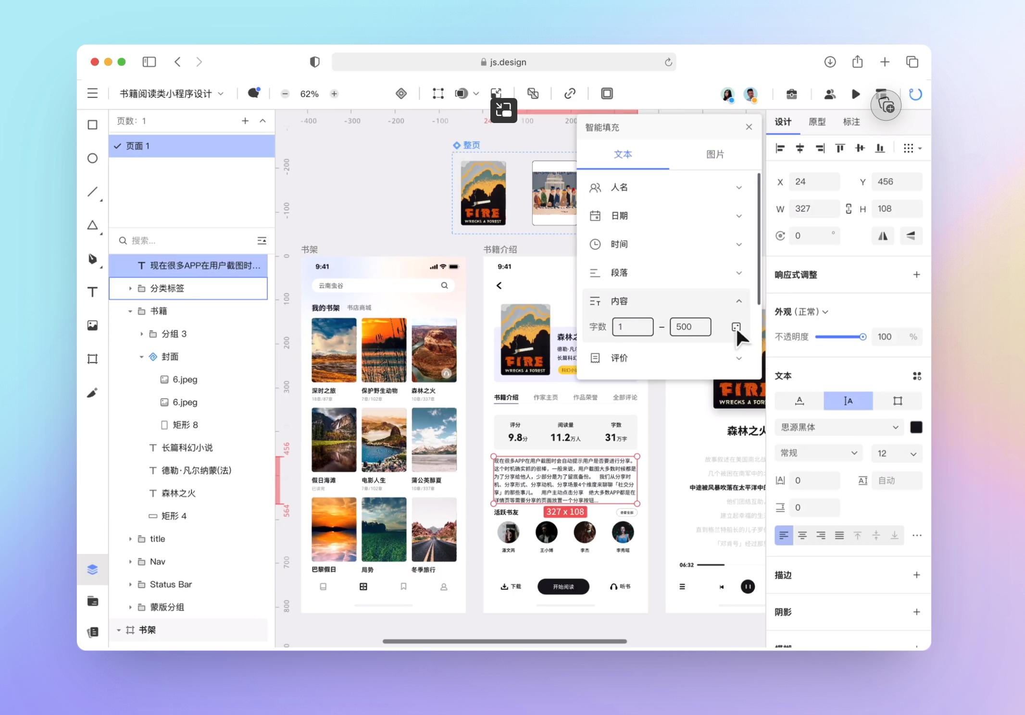
Task: Toggle auto-height text mode button
Action: point(848,401)
